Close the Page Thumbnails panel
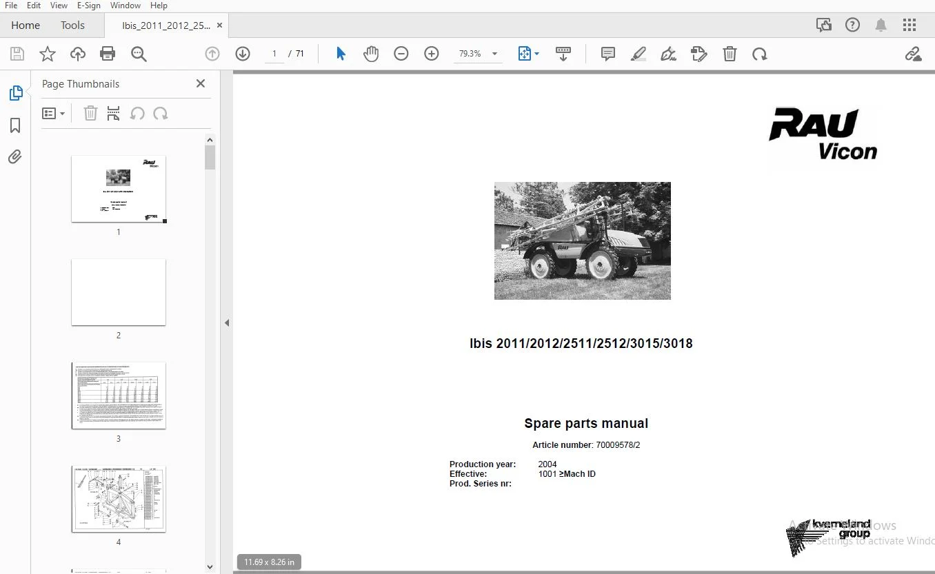935x574 pixels. click(201, 83)
